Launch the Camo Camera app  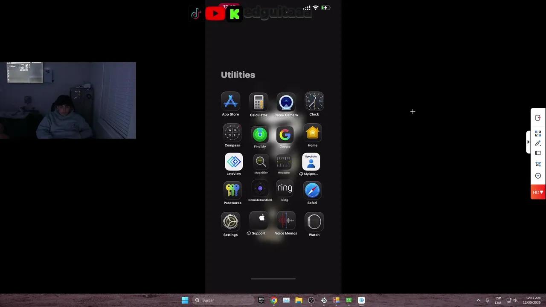[x=286, y=103]
